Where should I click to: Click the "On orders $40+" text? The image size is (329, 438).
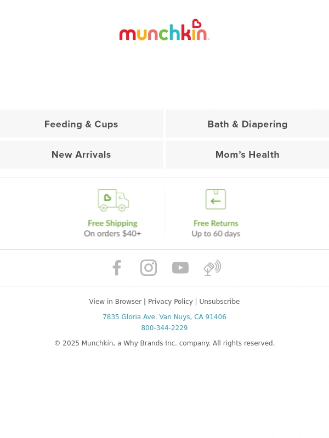coord(112,234)
